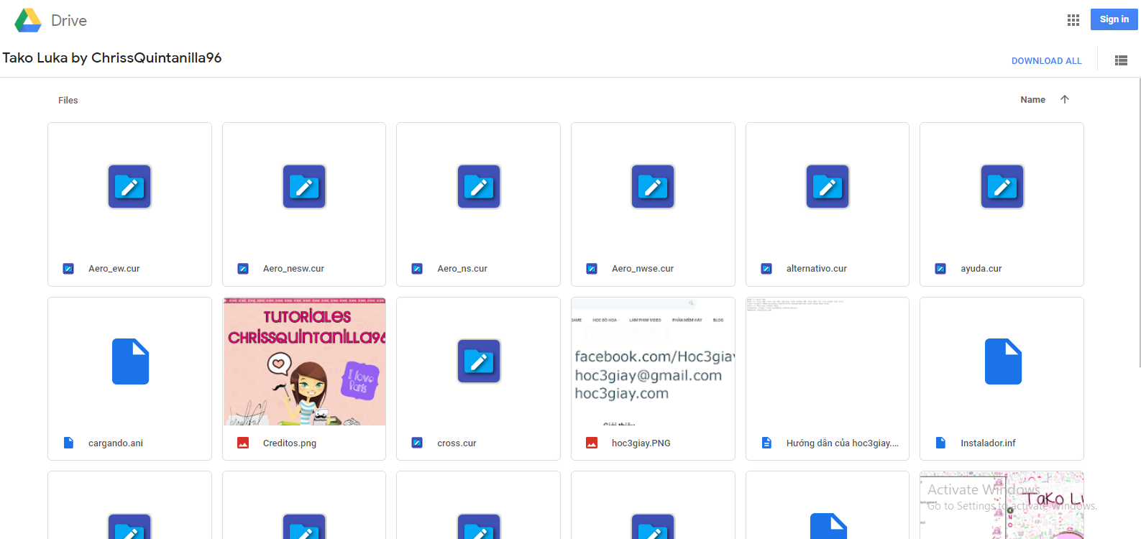Viewport: 1141px width, 539px height.
Task: Click small file icon beside cargando.ani
Action: 68,443
